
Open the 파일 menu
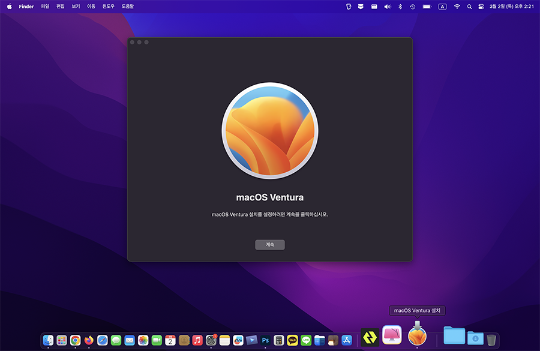(x=45, y=6)
